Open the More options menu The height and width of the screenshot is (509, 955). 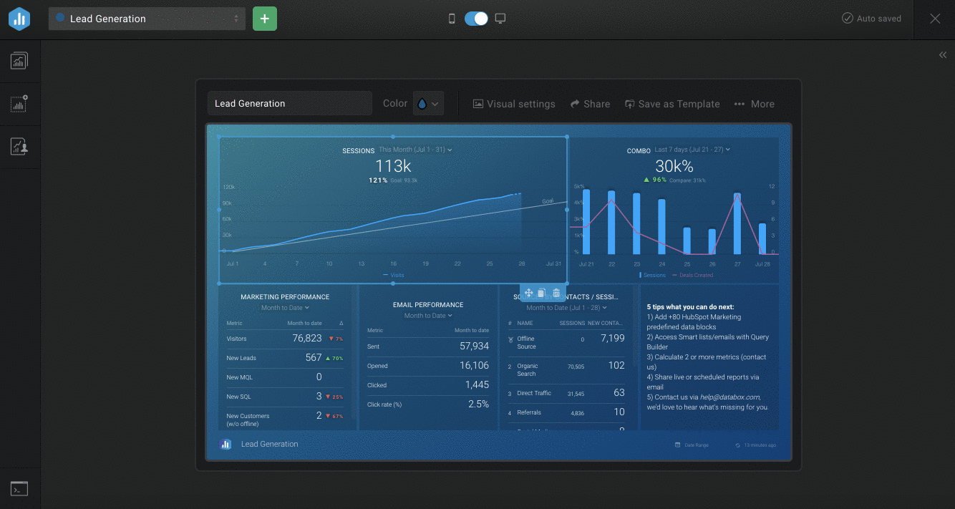pos(755,104)
